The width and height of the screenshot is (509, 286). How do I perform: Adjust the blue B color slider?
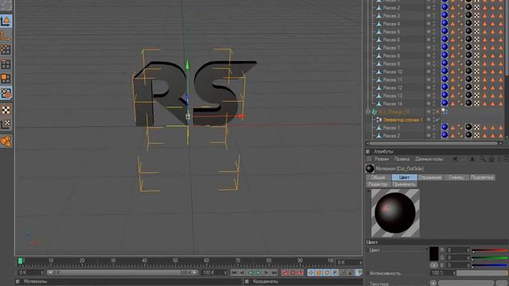(x=490, y=265)
